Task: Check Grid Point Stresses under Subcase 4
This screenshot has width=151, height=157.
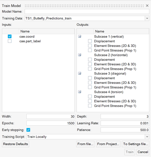Action: [90, 106]
